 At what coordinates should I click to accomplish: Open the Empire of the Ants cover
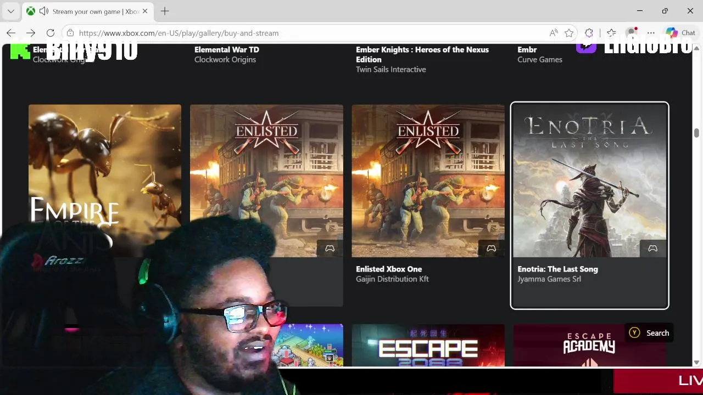click(105, 180)
